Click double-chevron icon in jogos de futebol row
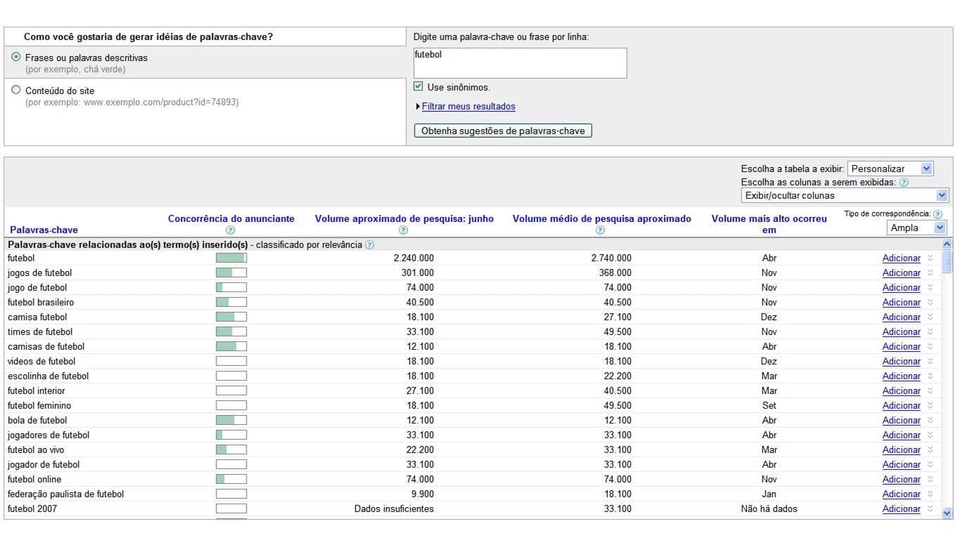Screen dimensions: 957x545 point(930,272)
